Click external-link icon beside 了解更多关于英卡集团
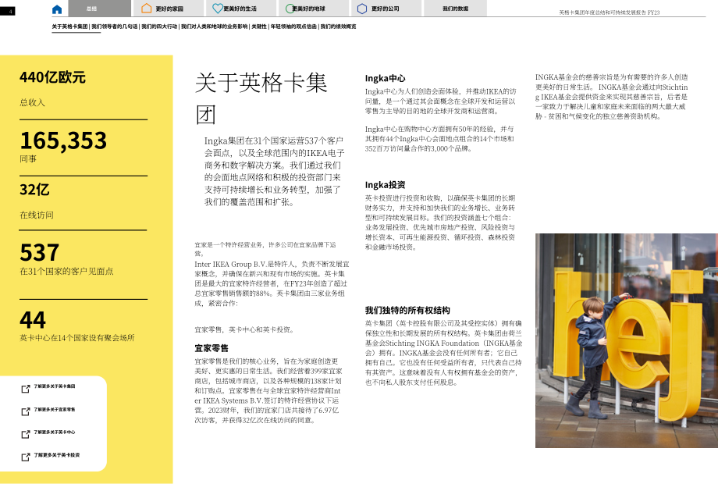 [x=26, y=389]
